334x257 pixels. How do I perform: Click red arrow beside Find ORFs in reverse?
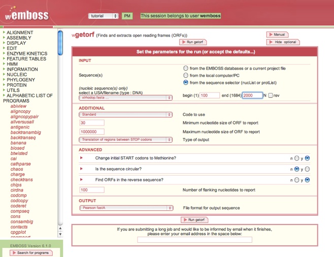[81, 180]
